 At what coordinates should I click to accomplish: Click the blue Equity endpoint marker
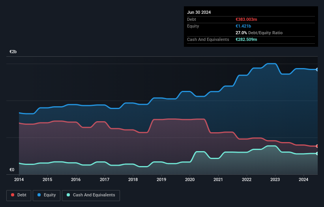coord(317,70)
